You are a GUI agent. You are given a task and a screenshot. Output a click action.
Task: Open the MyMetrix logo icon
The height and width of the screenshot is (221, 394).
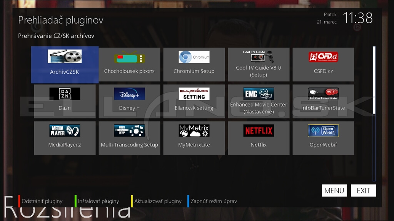194,130
